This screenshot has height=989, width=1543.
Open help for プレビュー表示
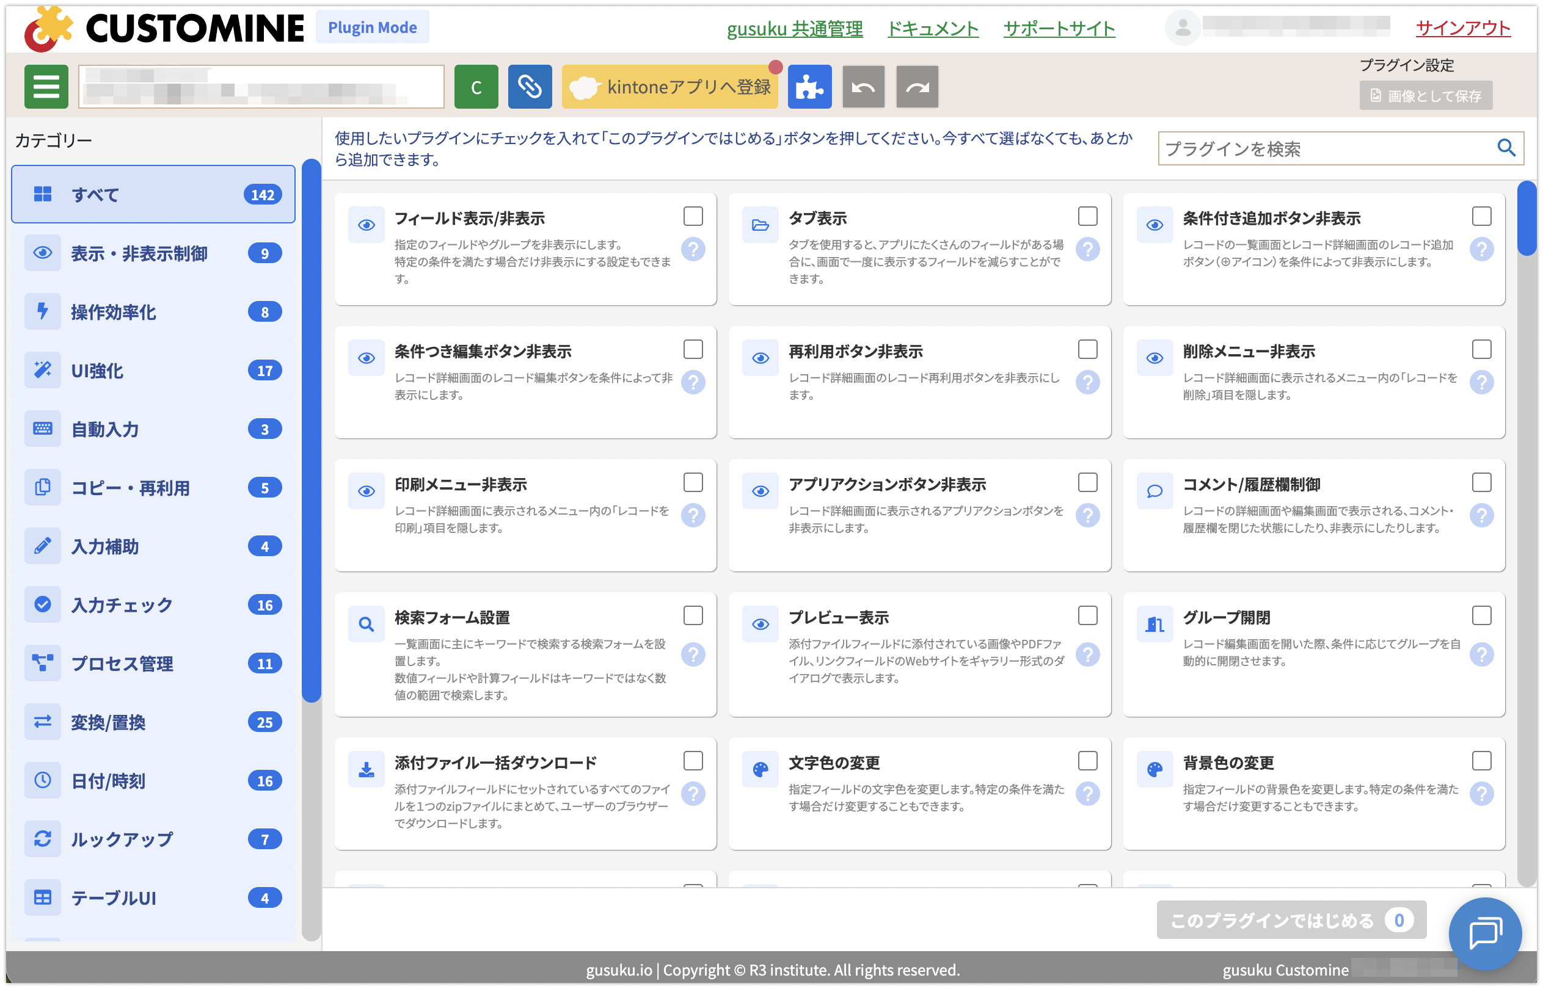pos(1087,654)
